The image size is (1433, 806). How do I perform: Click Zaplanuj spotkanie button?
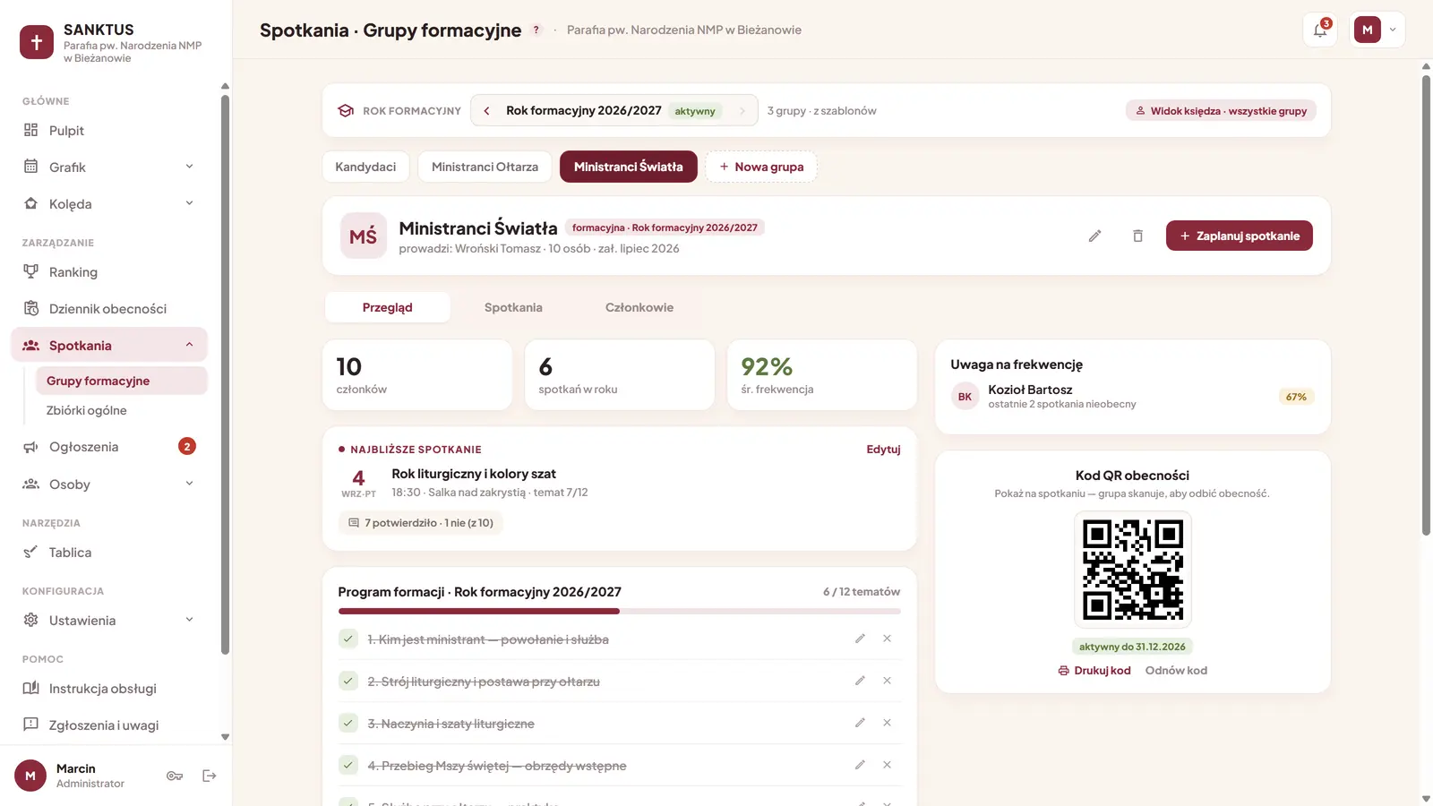click(x=1240, y=236)
